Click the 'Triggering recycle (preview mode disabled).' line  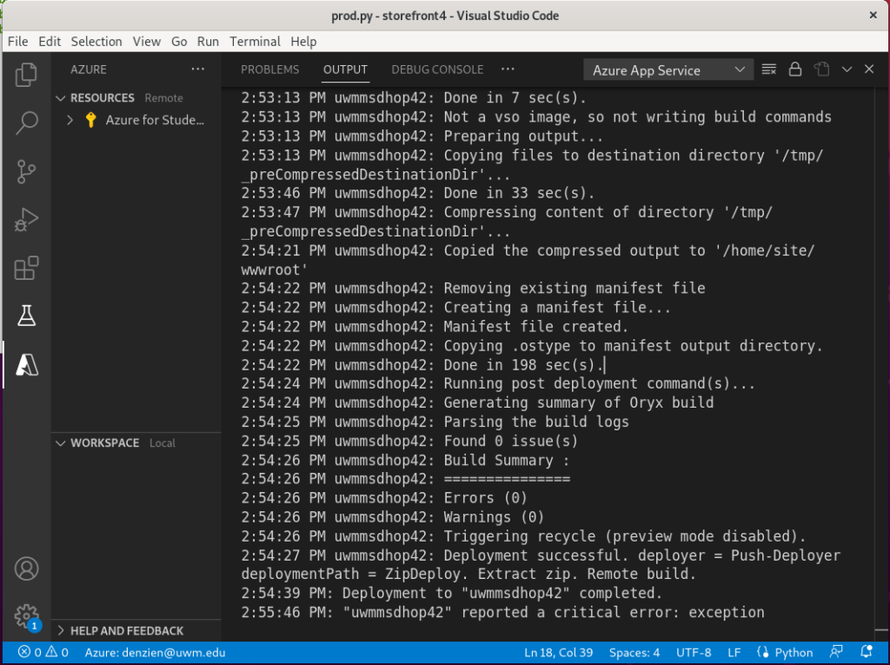(x=524, y=536)
